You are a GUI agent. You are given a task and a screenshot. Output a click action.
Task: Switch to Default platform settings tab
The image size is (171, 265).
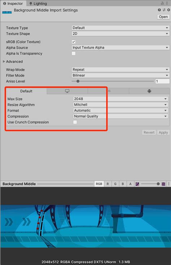[26, 91]
